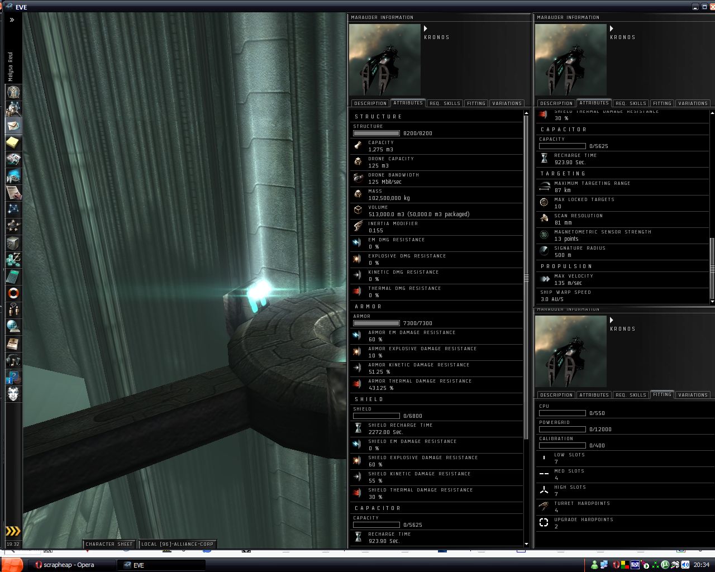Open the five-stars corporation sidebar icon

coord(13,226)
